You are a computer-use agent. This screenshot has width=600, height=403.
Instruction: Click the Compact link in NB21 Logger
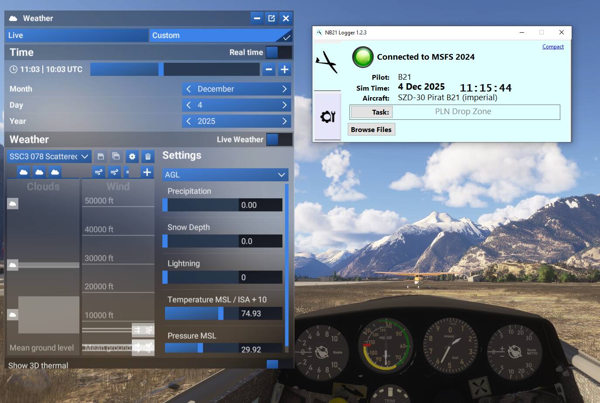click(x=553, y=47)
